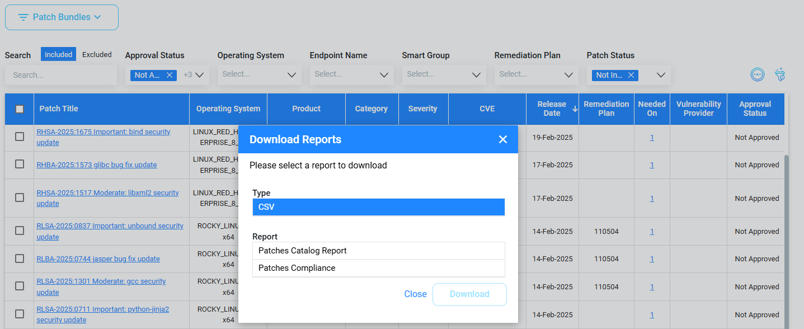The height and width of the screenshot is (329, 804).
Task: Click the 19-Feb-2025 release date cell
Action: (x=553, y=138)
